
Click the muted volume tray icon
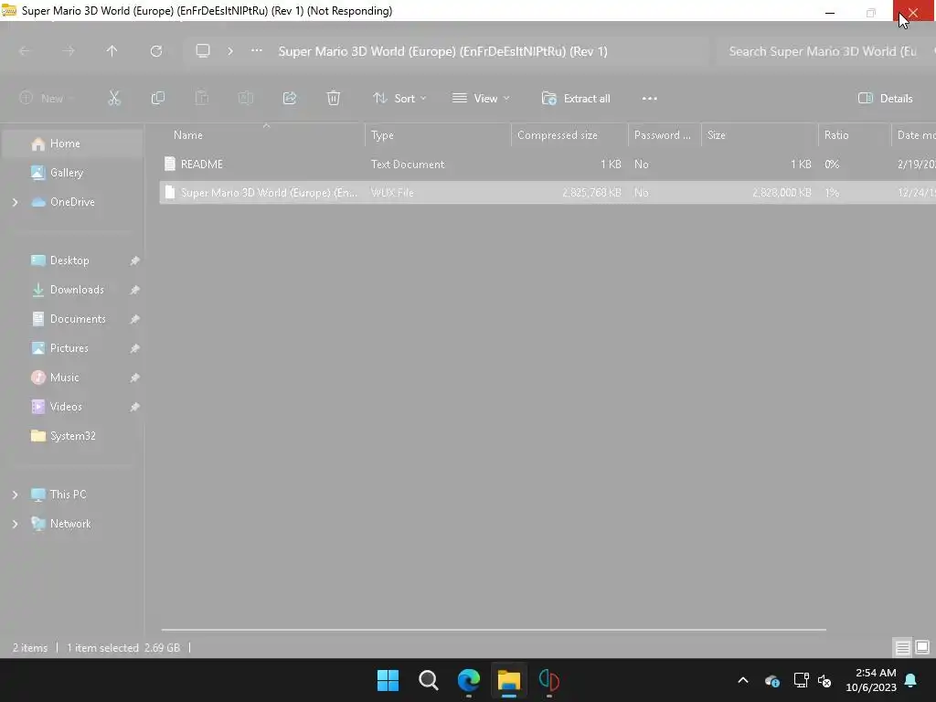coord(825,680)
